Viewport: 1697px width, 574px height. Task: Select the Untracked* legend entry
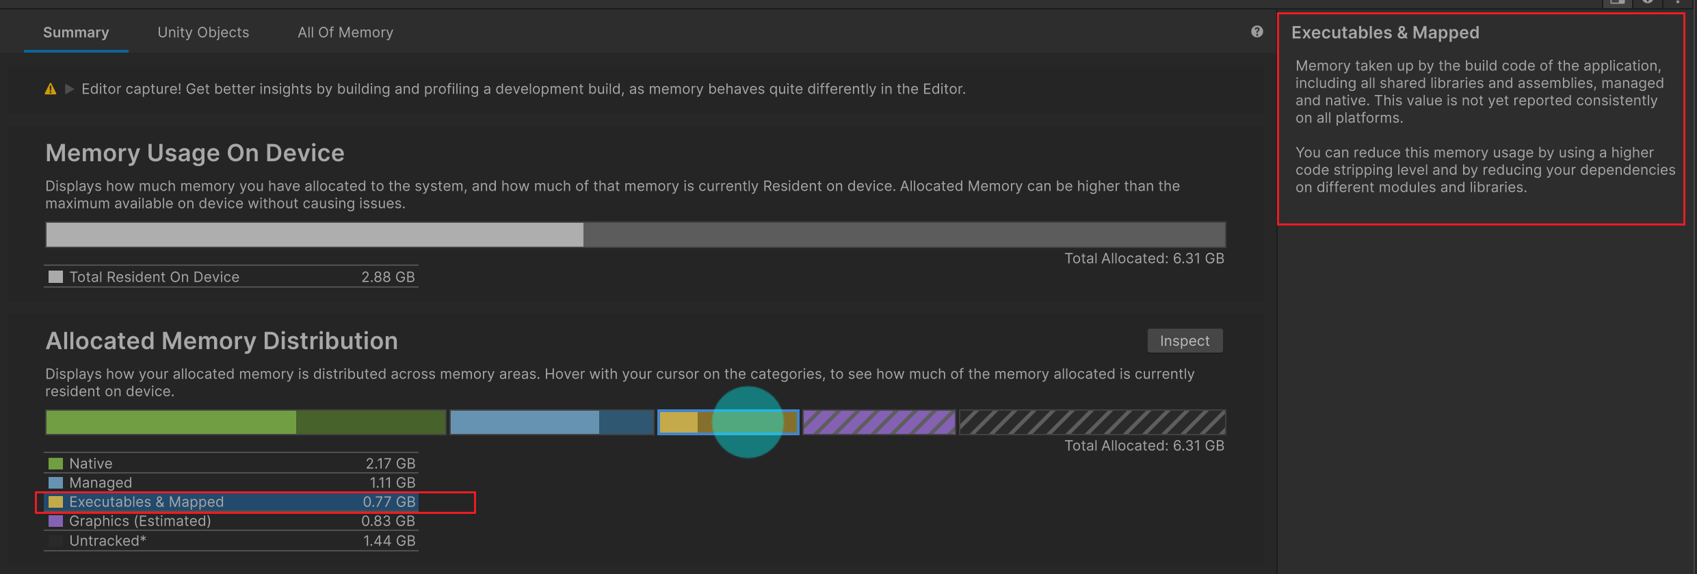(231, 541)
